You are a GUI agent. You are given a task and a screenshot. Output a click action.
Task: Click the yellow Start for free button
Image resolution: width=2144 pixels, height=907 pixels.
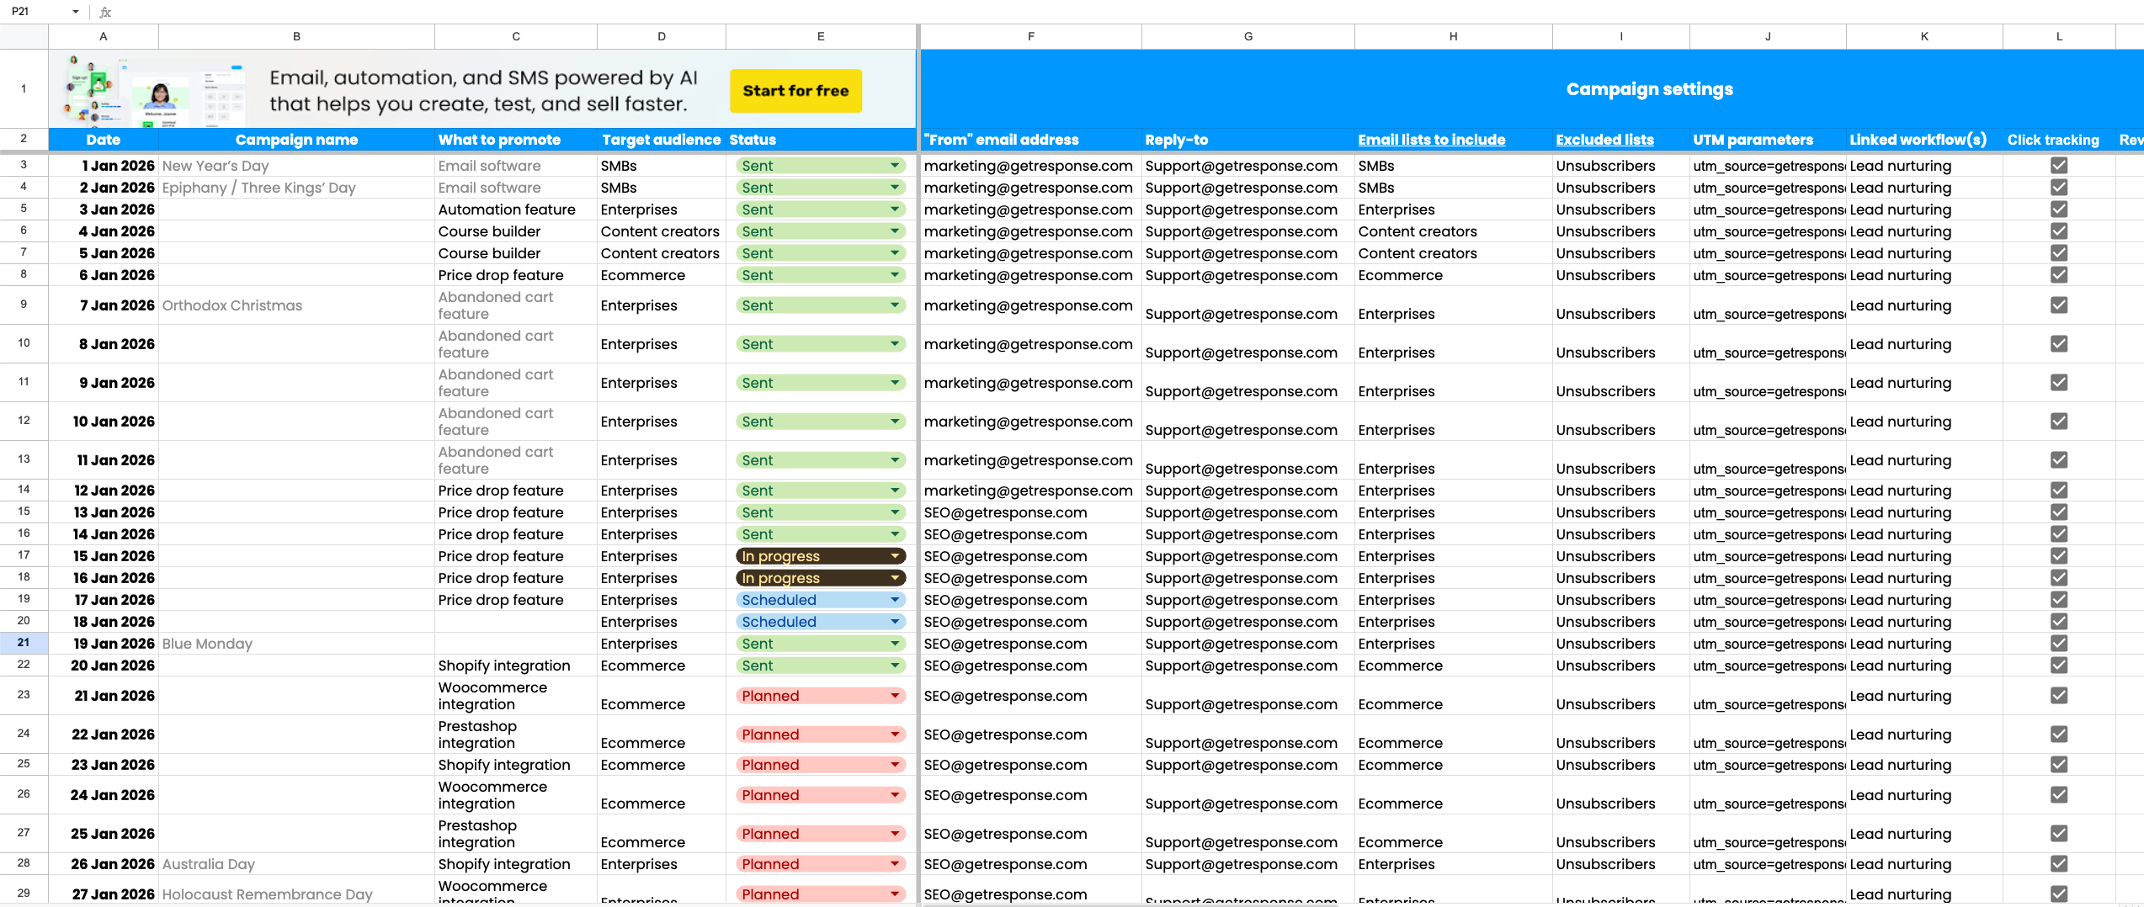(x=795, y=91)
